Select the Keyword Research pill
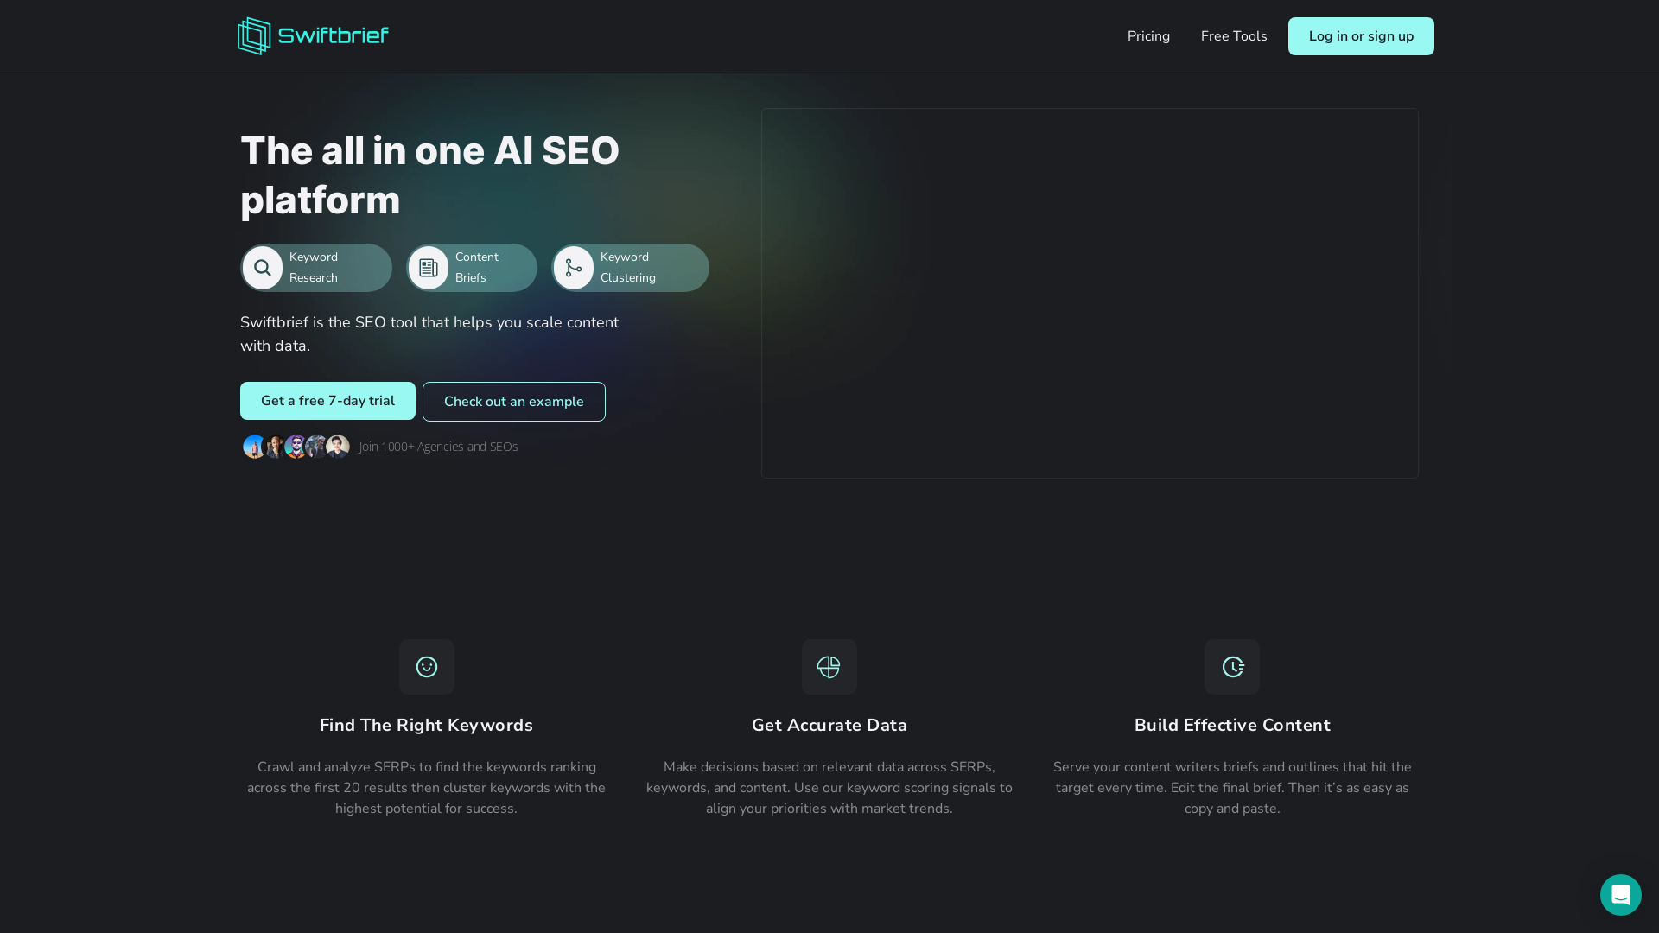This screenshot has width=1659, height=933. [x=315, y=268]
